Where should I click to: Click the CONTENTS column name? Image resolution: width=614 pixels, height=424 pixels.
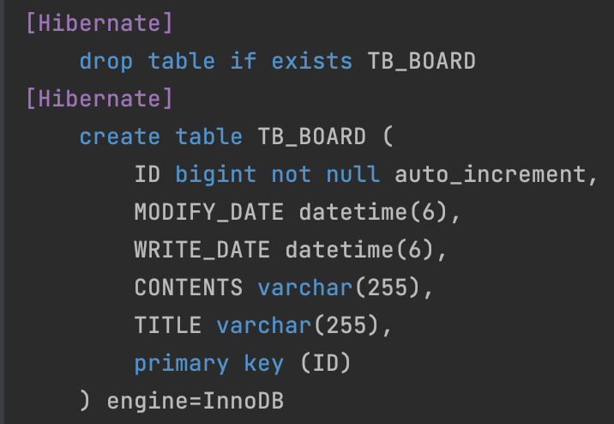click(189, 288)
